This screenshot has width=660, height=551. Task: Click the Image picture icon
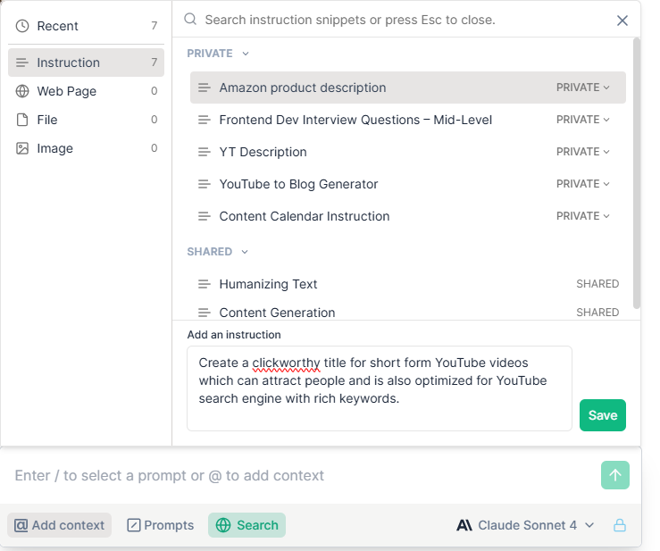22,148
